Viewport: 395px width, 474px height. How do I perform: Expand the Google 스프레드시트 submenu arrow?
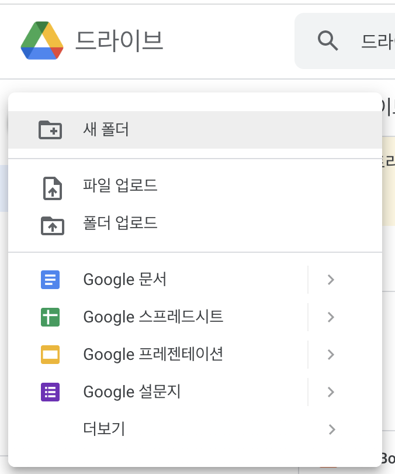coord(331,317)
